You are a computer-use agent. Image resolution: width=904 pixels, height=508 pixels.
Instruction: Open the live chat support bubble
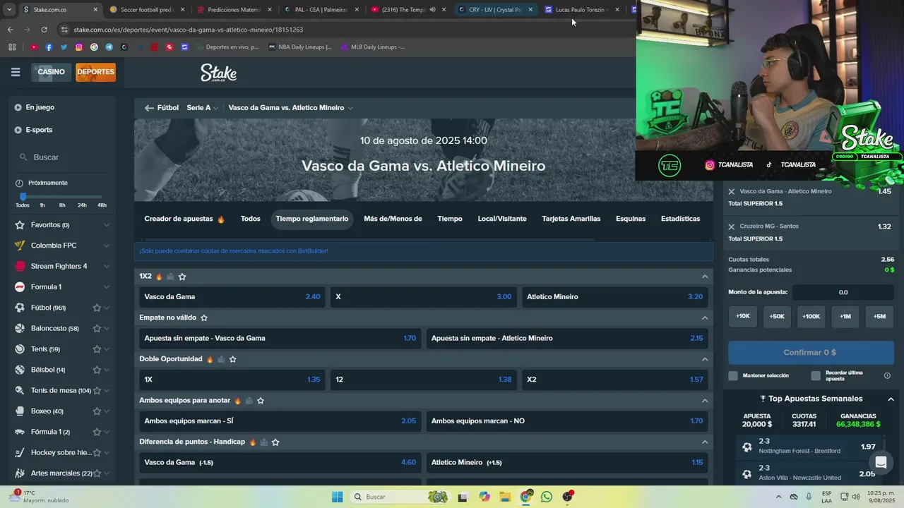[881, 463]
